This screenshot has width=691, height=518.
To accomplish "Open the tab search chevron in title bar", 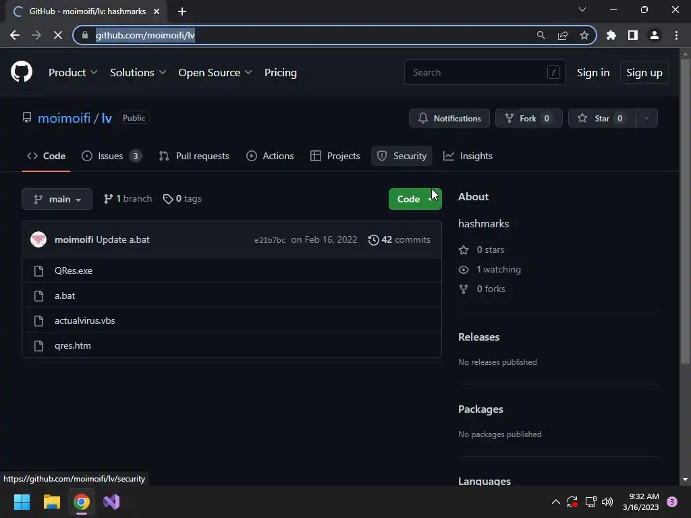I will click(582, 9).
